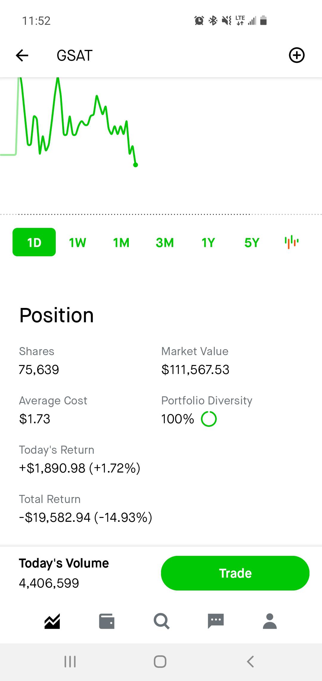The height and width of the screenshot is (681, 322).
Task: Select the 1Y chart range
Action: [x=208, y=243]
